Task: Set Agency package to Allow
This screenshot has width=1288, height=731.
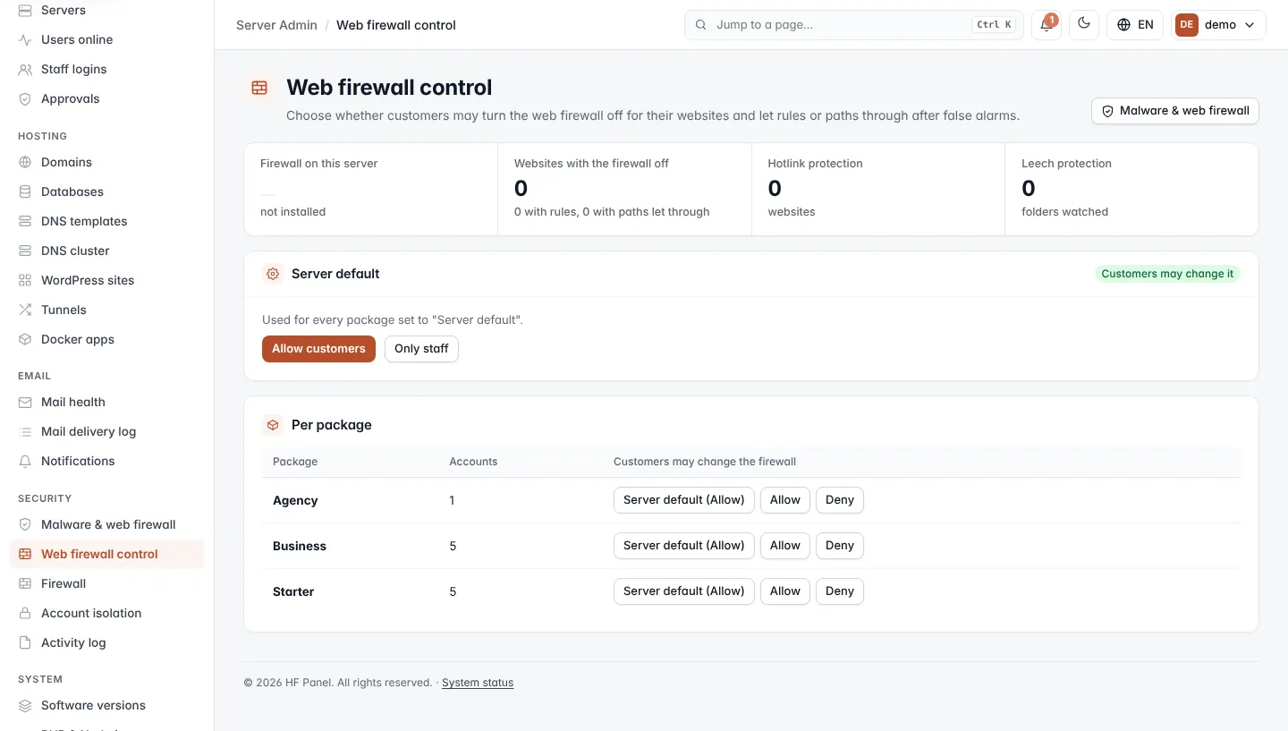Action: [785, 500]
